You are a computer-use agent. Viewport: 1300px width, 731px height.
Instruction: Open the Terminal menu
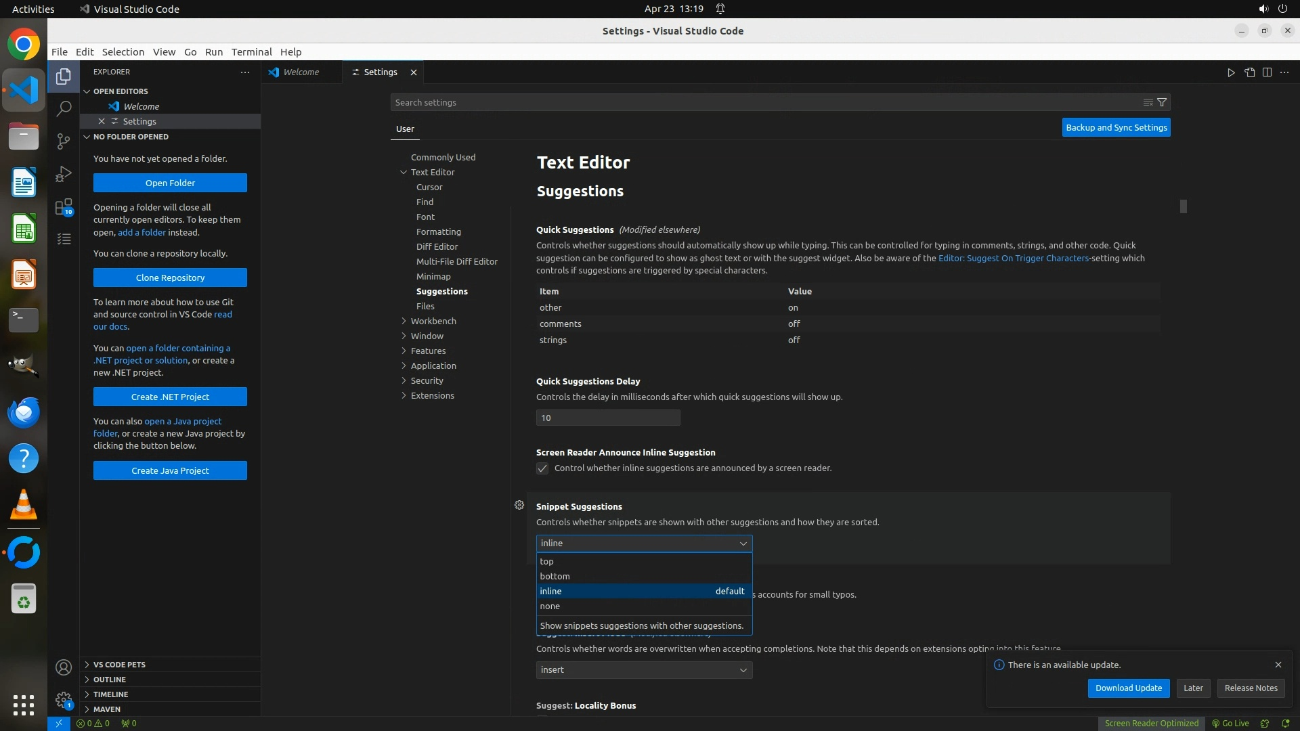click(251, 52)
